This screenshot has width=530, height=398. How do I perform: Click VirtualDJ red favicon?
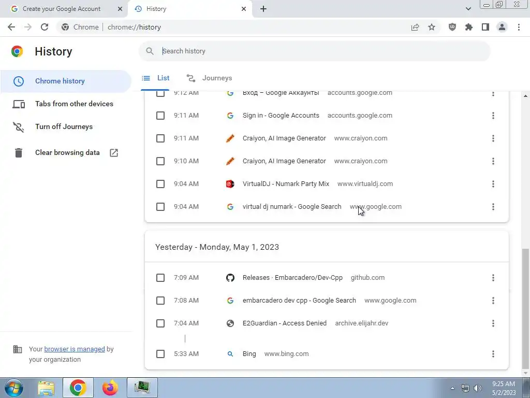pyautogui.click(x=230, y=184)
